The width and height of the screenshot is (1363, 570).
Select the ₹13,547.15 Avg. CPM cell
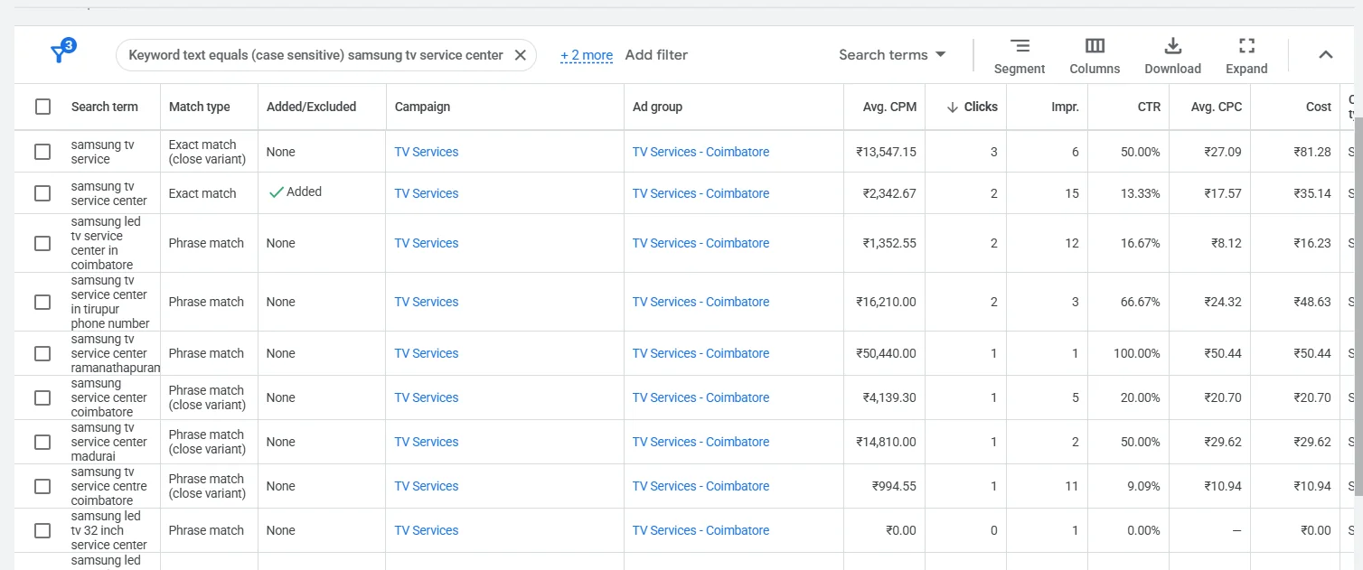click(x=886, y=152)
